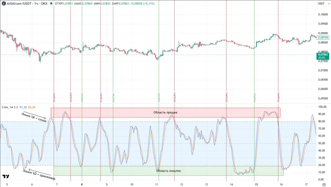This screenshot has width=331, height=187.
Task: Select the Область покупок green zone label
Action: [168, 171]
